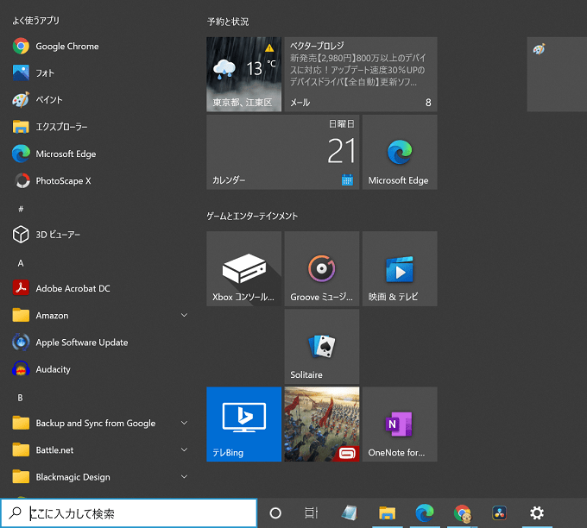Jump via the B letter header

click(x=20, y=398)
